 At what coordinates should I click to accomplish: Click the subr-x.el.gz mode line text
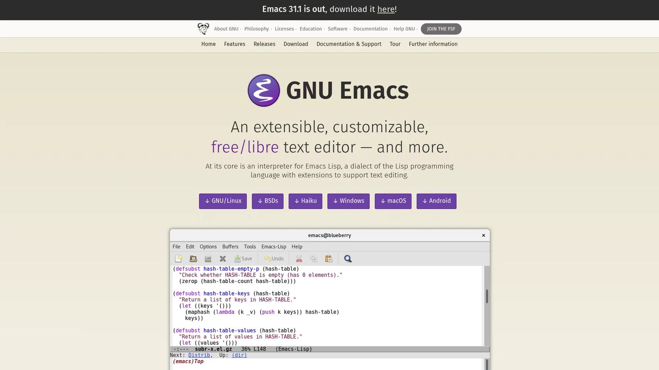213,349
